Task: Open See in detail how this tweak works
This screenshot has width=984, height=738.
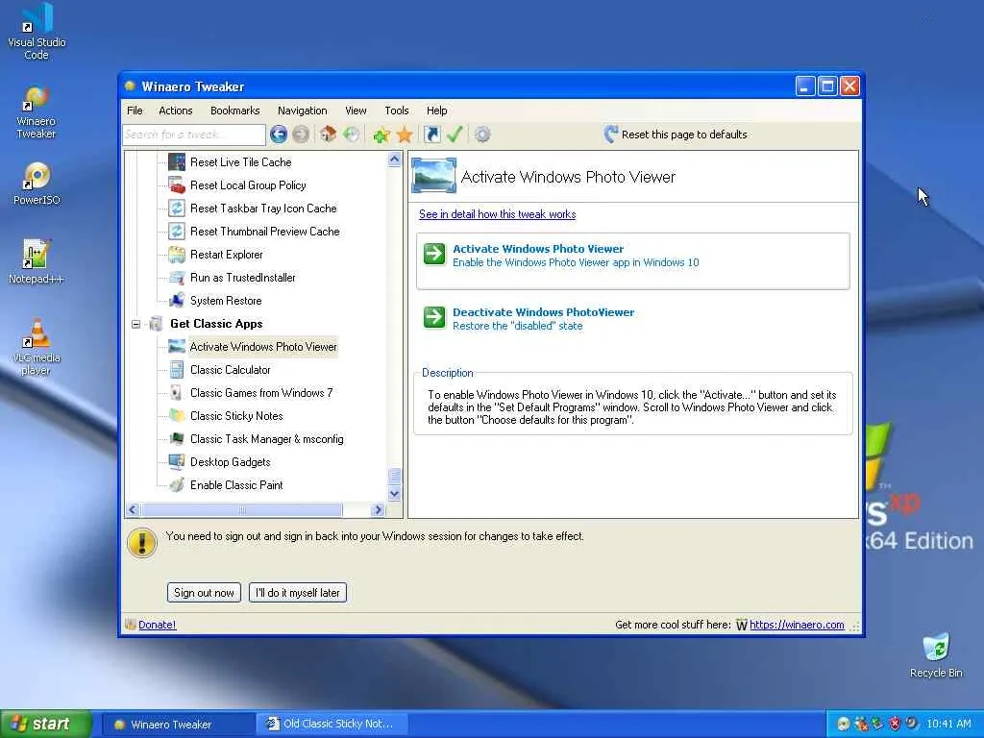Action: [497, 214]
